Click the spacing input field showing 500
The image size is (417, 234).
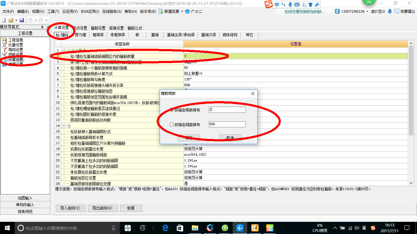click(x=227, y=124)
